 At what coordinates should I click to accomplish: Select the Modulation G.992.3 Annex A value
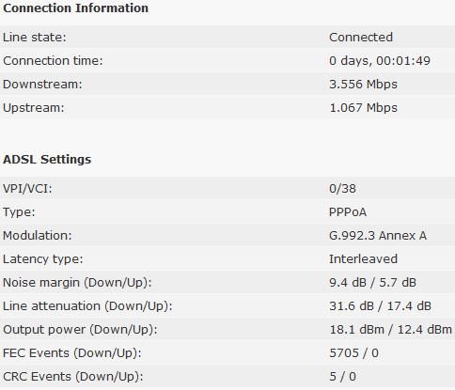(x=378, y=236)
